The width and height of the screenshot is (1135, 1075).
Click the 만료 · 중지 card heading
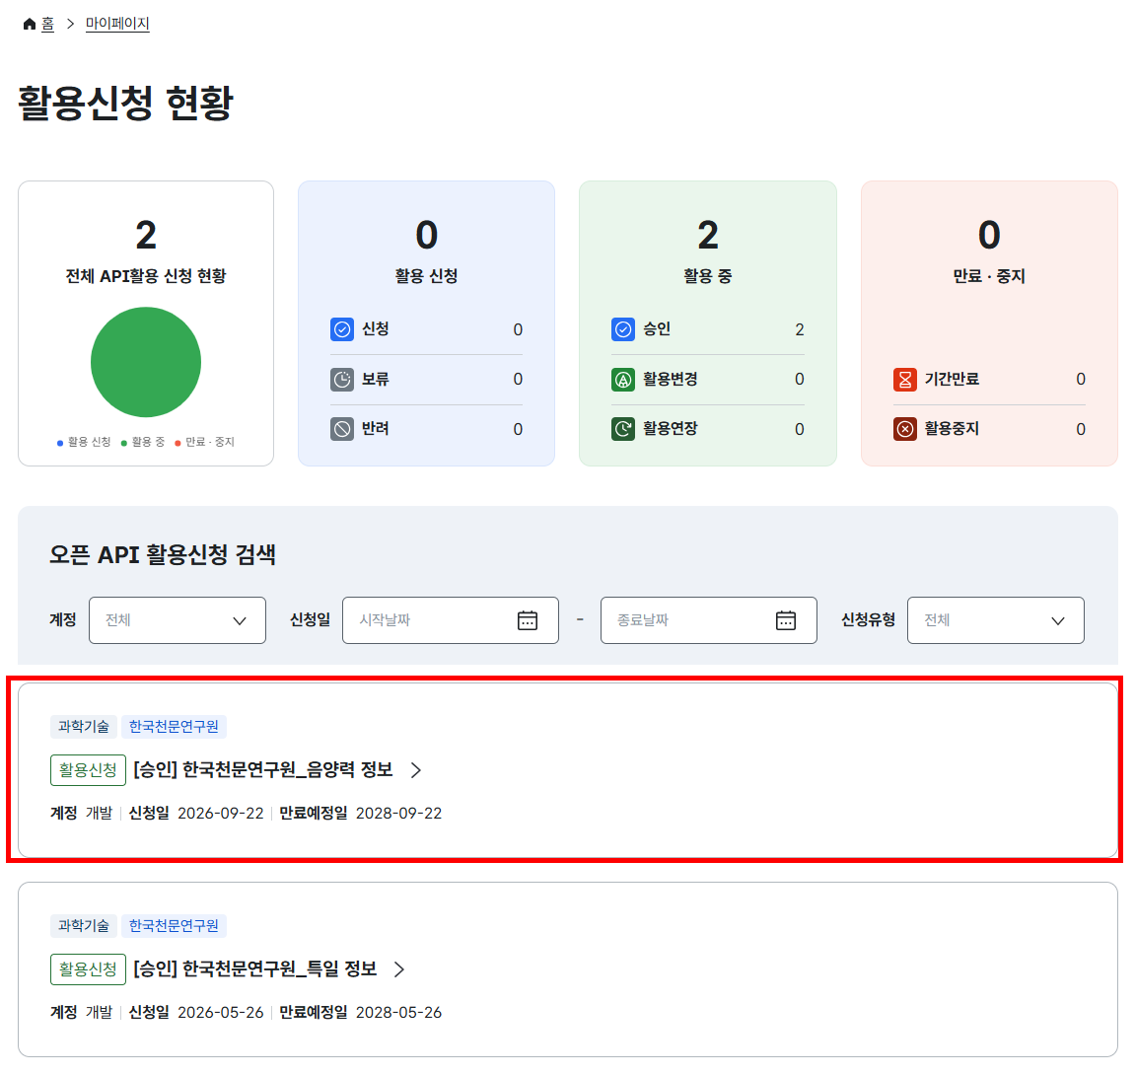[989, 276]
